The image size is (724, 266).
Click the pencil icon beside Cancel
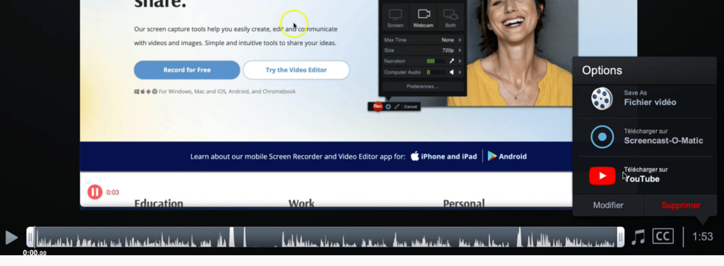397,107
